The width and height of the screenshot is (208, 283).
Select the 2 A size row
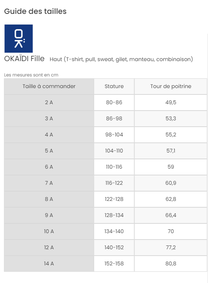pos(106,102)
